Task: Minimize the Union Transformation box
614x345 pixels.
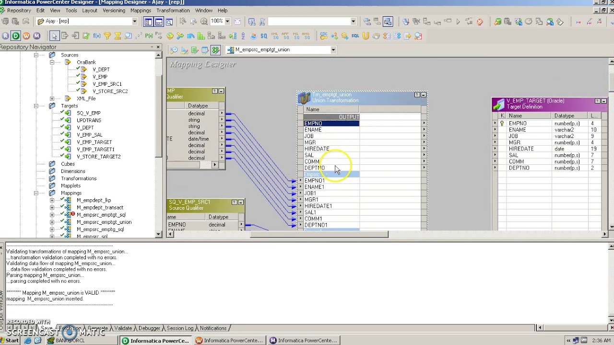Action: pyautogui.click(x=423, y=95)
